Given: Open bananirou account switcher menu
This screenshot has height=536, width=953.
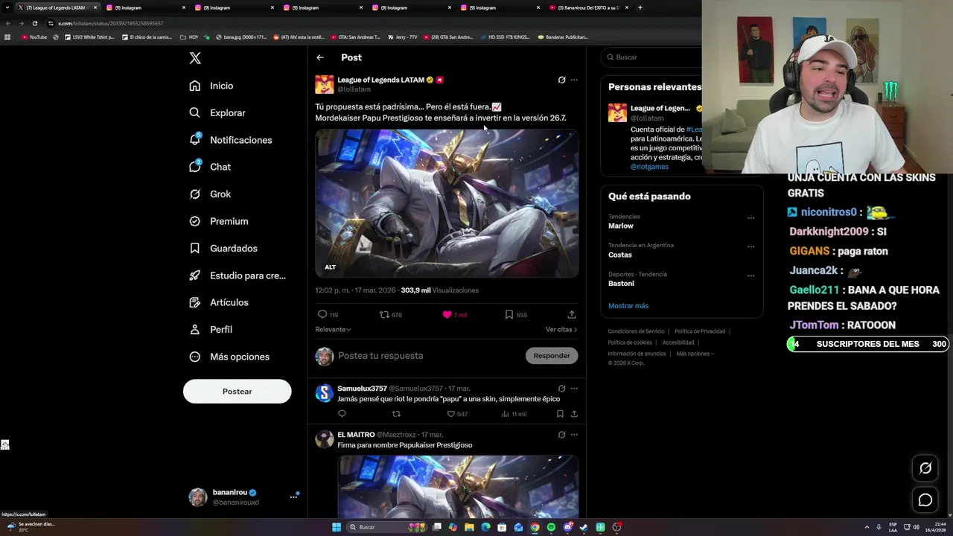Looking at the screenshot, I should [x=293, y=497].
